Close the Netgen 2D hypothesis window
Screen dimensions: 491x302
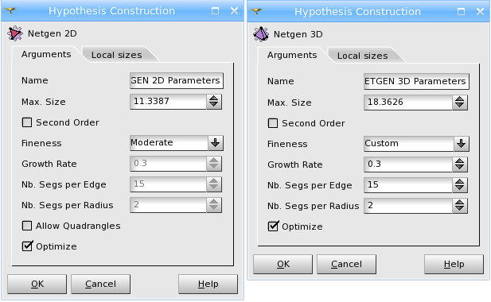coord(234,11)
